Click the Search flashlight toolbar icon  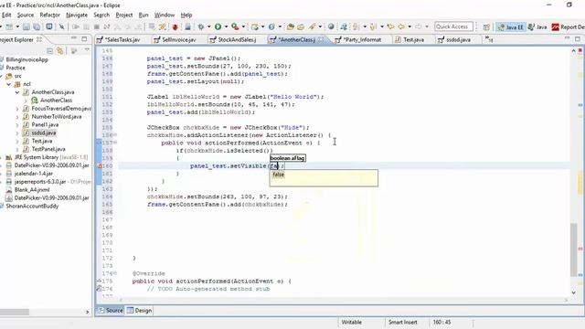point(312,27)
